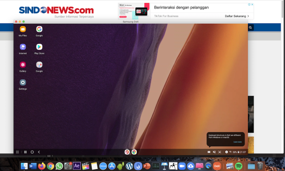The height and width of the screenshot is (171, 285).
Task: Open Office app in DeX taskbar
Action: (127, 152)
